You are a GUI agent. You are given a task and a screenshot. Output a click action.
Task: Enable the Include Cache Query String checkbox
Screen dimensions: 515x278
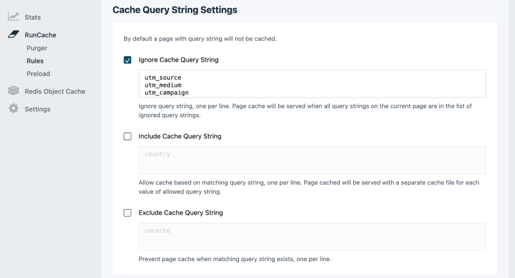[x=128, y=136]
